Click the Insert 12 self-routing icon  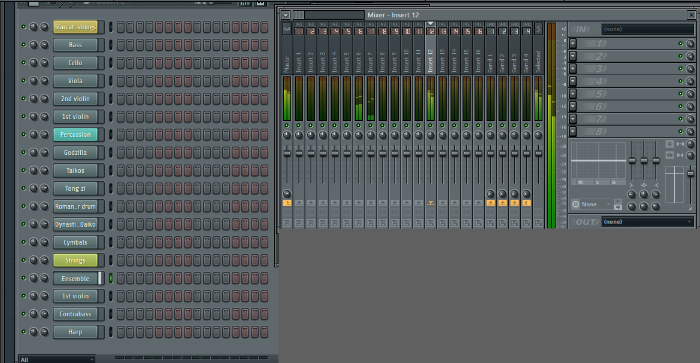[x=431, y=203]
